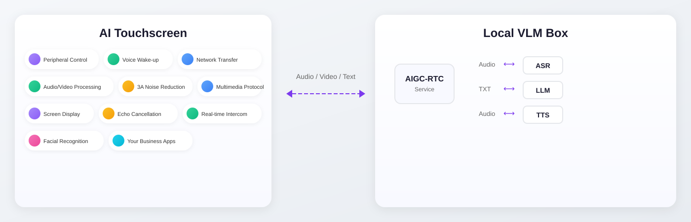This screenshot has width=691, height=222.
Task: Click the cyan Your Business Apps icon
Action: (118, 141)
